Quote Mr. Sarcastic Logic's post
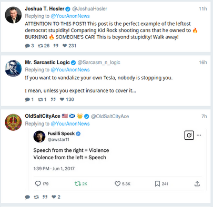Screen dimensions: 213x207 coord(53,99)
